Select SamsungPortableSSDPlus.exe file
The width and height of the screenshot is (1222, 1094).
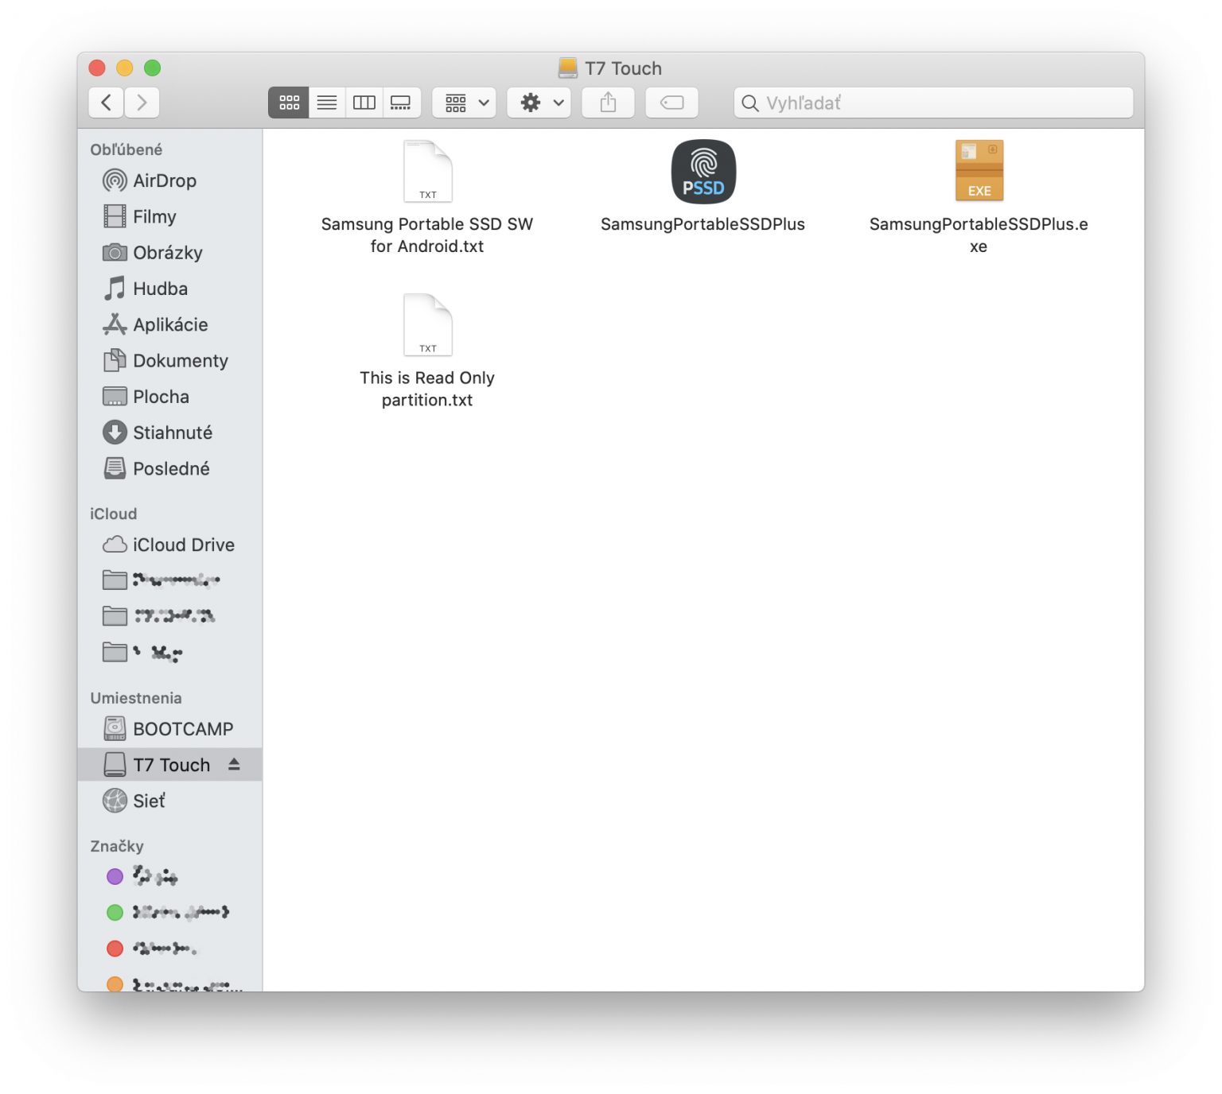[x=979, y=198]
